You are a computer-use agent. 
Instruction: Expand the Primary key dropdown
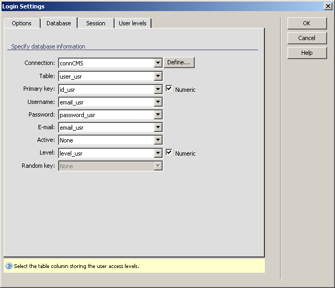[x=158, y=89]
